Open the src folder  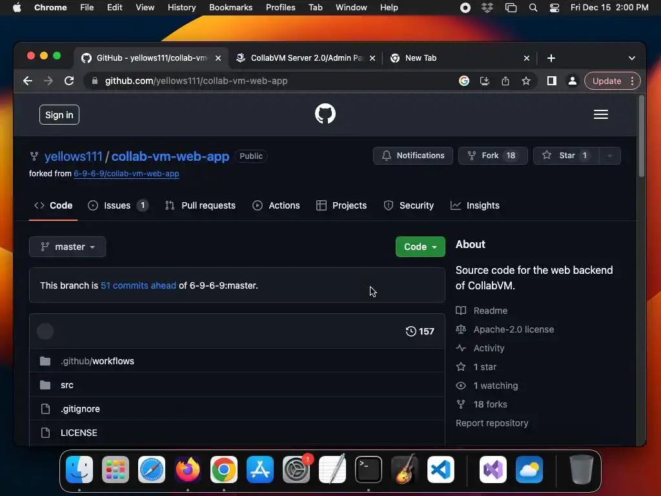click(x=67, y=385)
